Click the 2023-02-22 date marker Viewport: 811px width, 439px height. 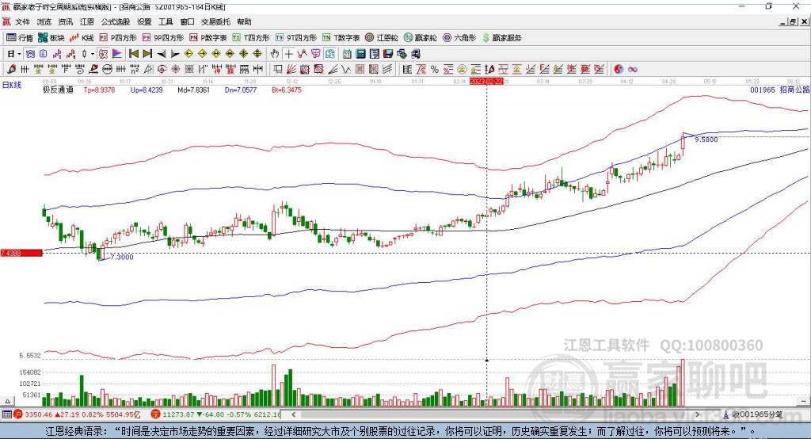486,82
